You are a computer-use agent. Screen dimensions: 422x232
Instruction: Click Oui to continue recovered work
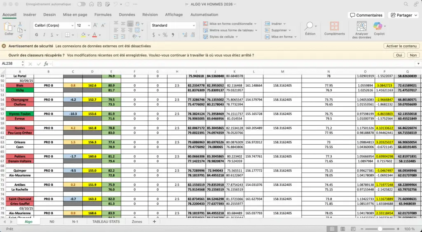pos(399,55)
